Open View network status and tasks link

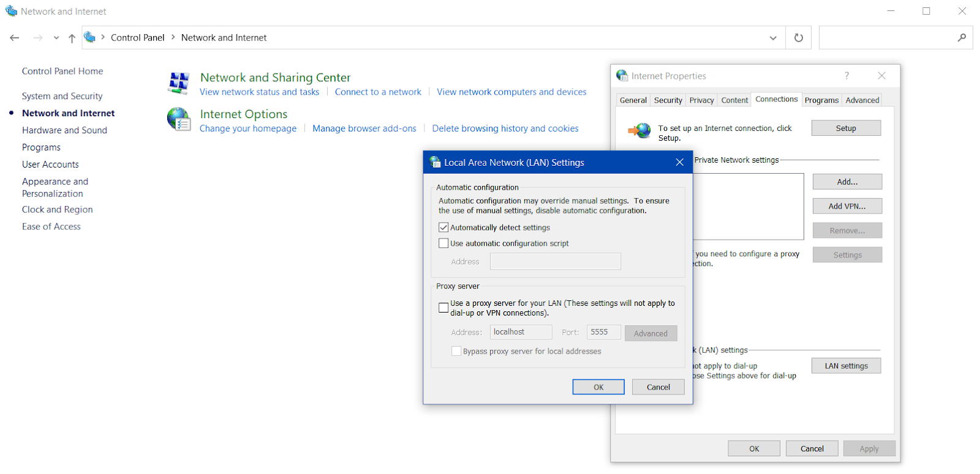[259, 92]
